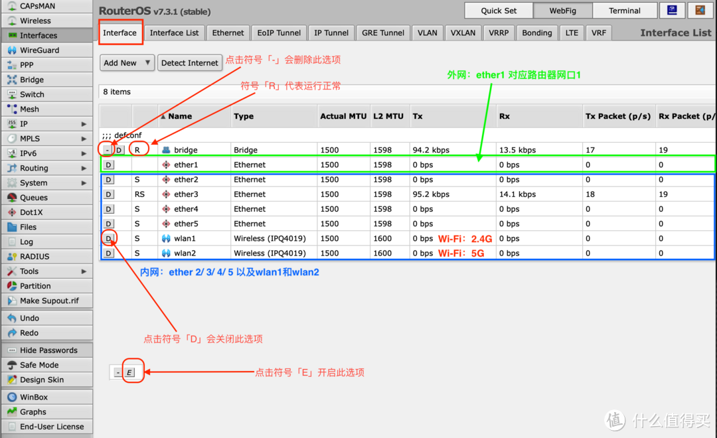Viewport: 717px width, 438px height.
Task: Open the WinBox icon in sidebar
Action: pos(12,398)
